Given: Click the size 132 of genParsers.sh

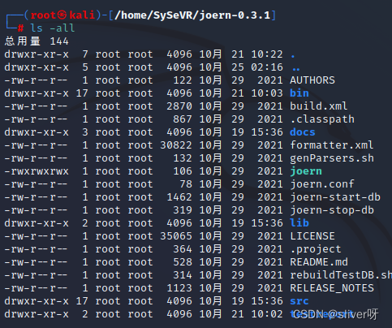Looking at the screenshot, I should pyautogui.click(x=183, y=158).
